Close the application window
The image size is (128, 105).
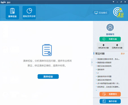(125, 2)
